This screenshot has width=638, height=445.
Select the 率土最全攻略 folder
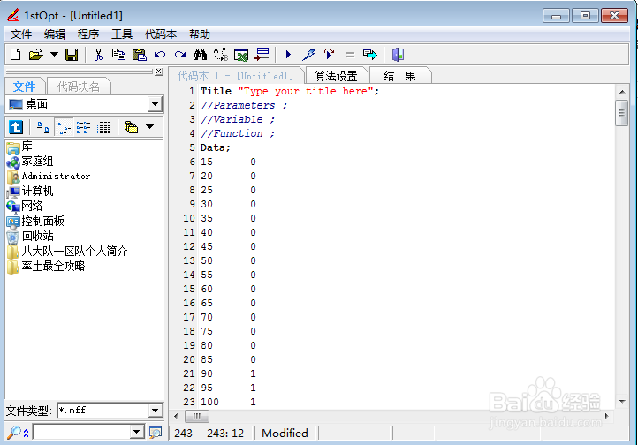click(46, 267)
